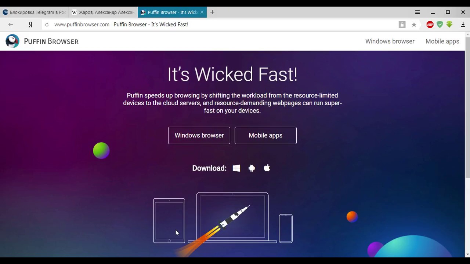Image resolution: width=470 pixels, height=264 pixels.
Task: Click the Mobile apps outlined button
Action: pos(265,135)
